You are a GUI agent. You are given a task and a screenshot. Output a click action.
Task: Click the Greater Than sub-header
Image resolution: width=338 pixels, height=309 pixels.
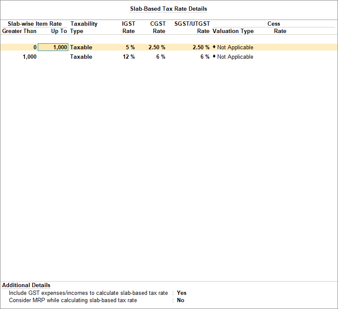(x=19, y=31)
